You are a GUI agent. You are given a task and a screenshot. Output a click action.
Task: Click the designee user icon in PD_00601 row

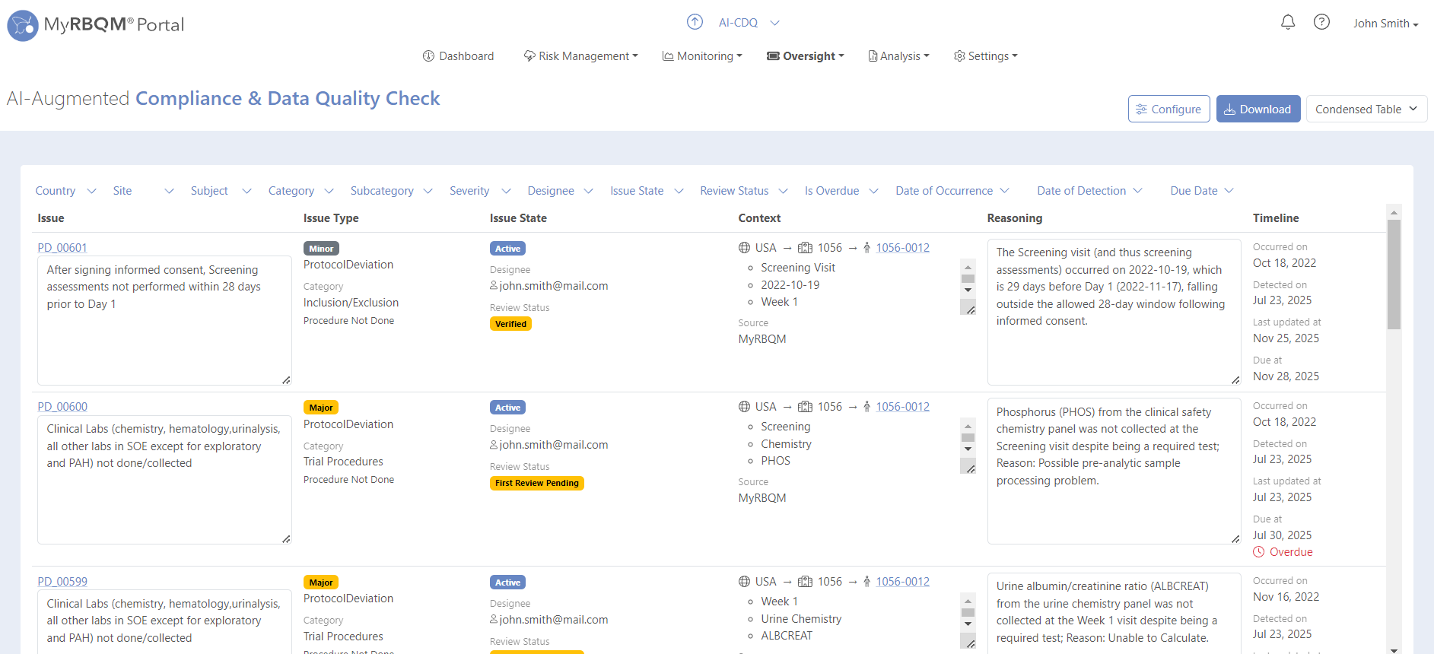point(494,286)
